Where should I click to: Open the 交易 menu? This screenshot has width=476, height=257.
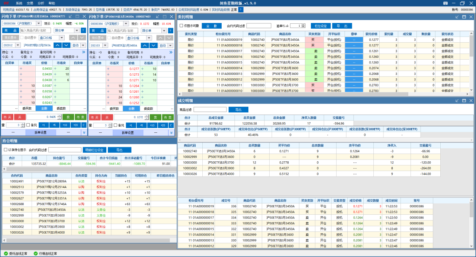[30, 3]
